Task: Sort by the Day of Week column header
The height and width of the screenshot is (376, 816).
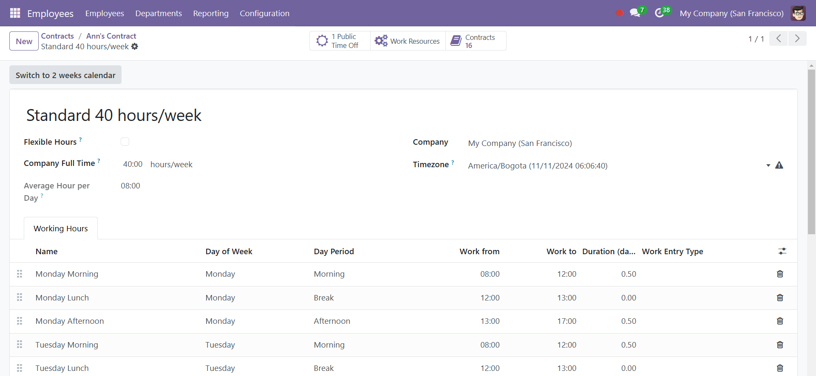Action: (229, 251)
